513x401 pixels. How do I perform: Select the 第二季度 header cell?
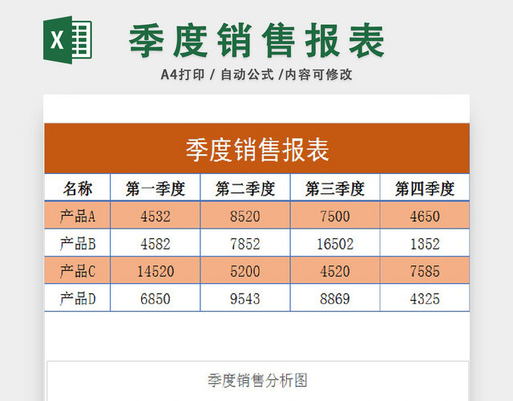tap(245, 188)
